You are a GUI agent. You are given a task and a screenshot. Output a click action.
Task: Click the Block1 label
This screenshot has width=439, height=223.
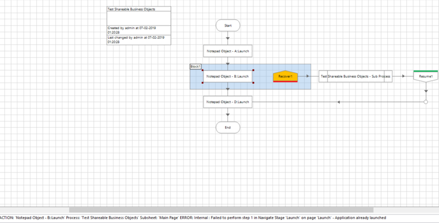[x=195, y=66]
